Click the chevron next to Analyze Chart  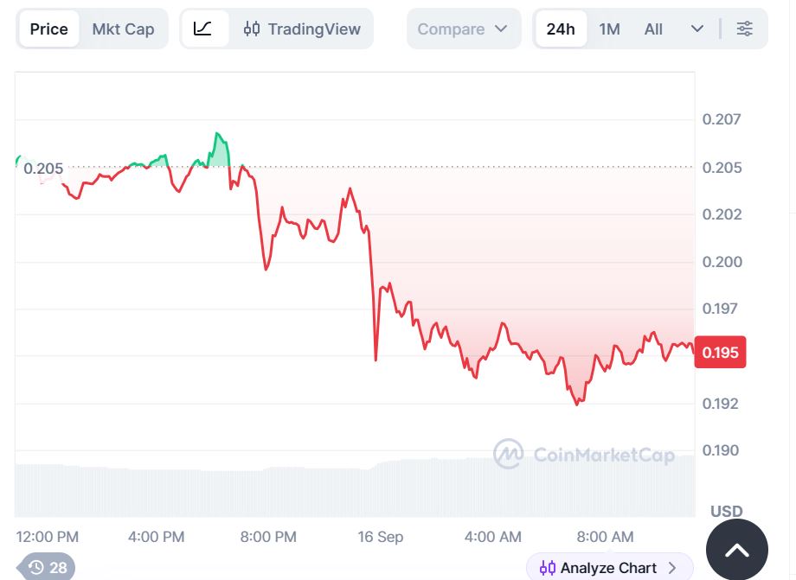pos(672,568)
